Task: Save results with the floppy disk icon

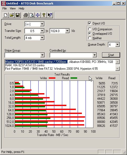Action: click(x=18, y=15)
